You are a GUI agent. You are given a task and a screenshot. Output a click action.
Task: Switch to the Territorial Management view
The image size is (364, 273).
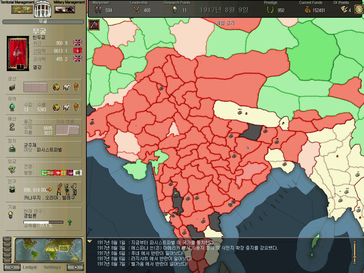point(22,9)
